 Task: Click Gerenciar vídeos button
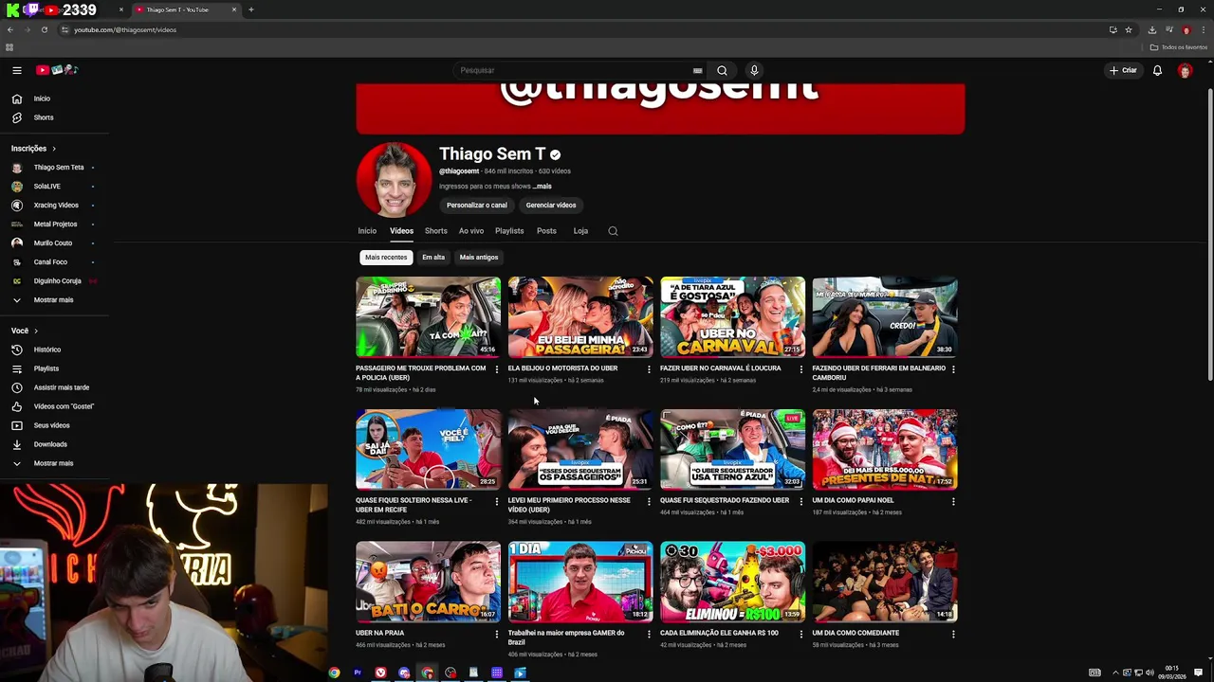[551, 206]
